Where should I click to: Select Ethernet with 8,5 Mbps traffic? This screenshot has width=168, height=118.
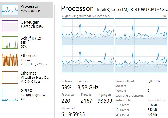[28, 56]
